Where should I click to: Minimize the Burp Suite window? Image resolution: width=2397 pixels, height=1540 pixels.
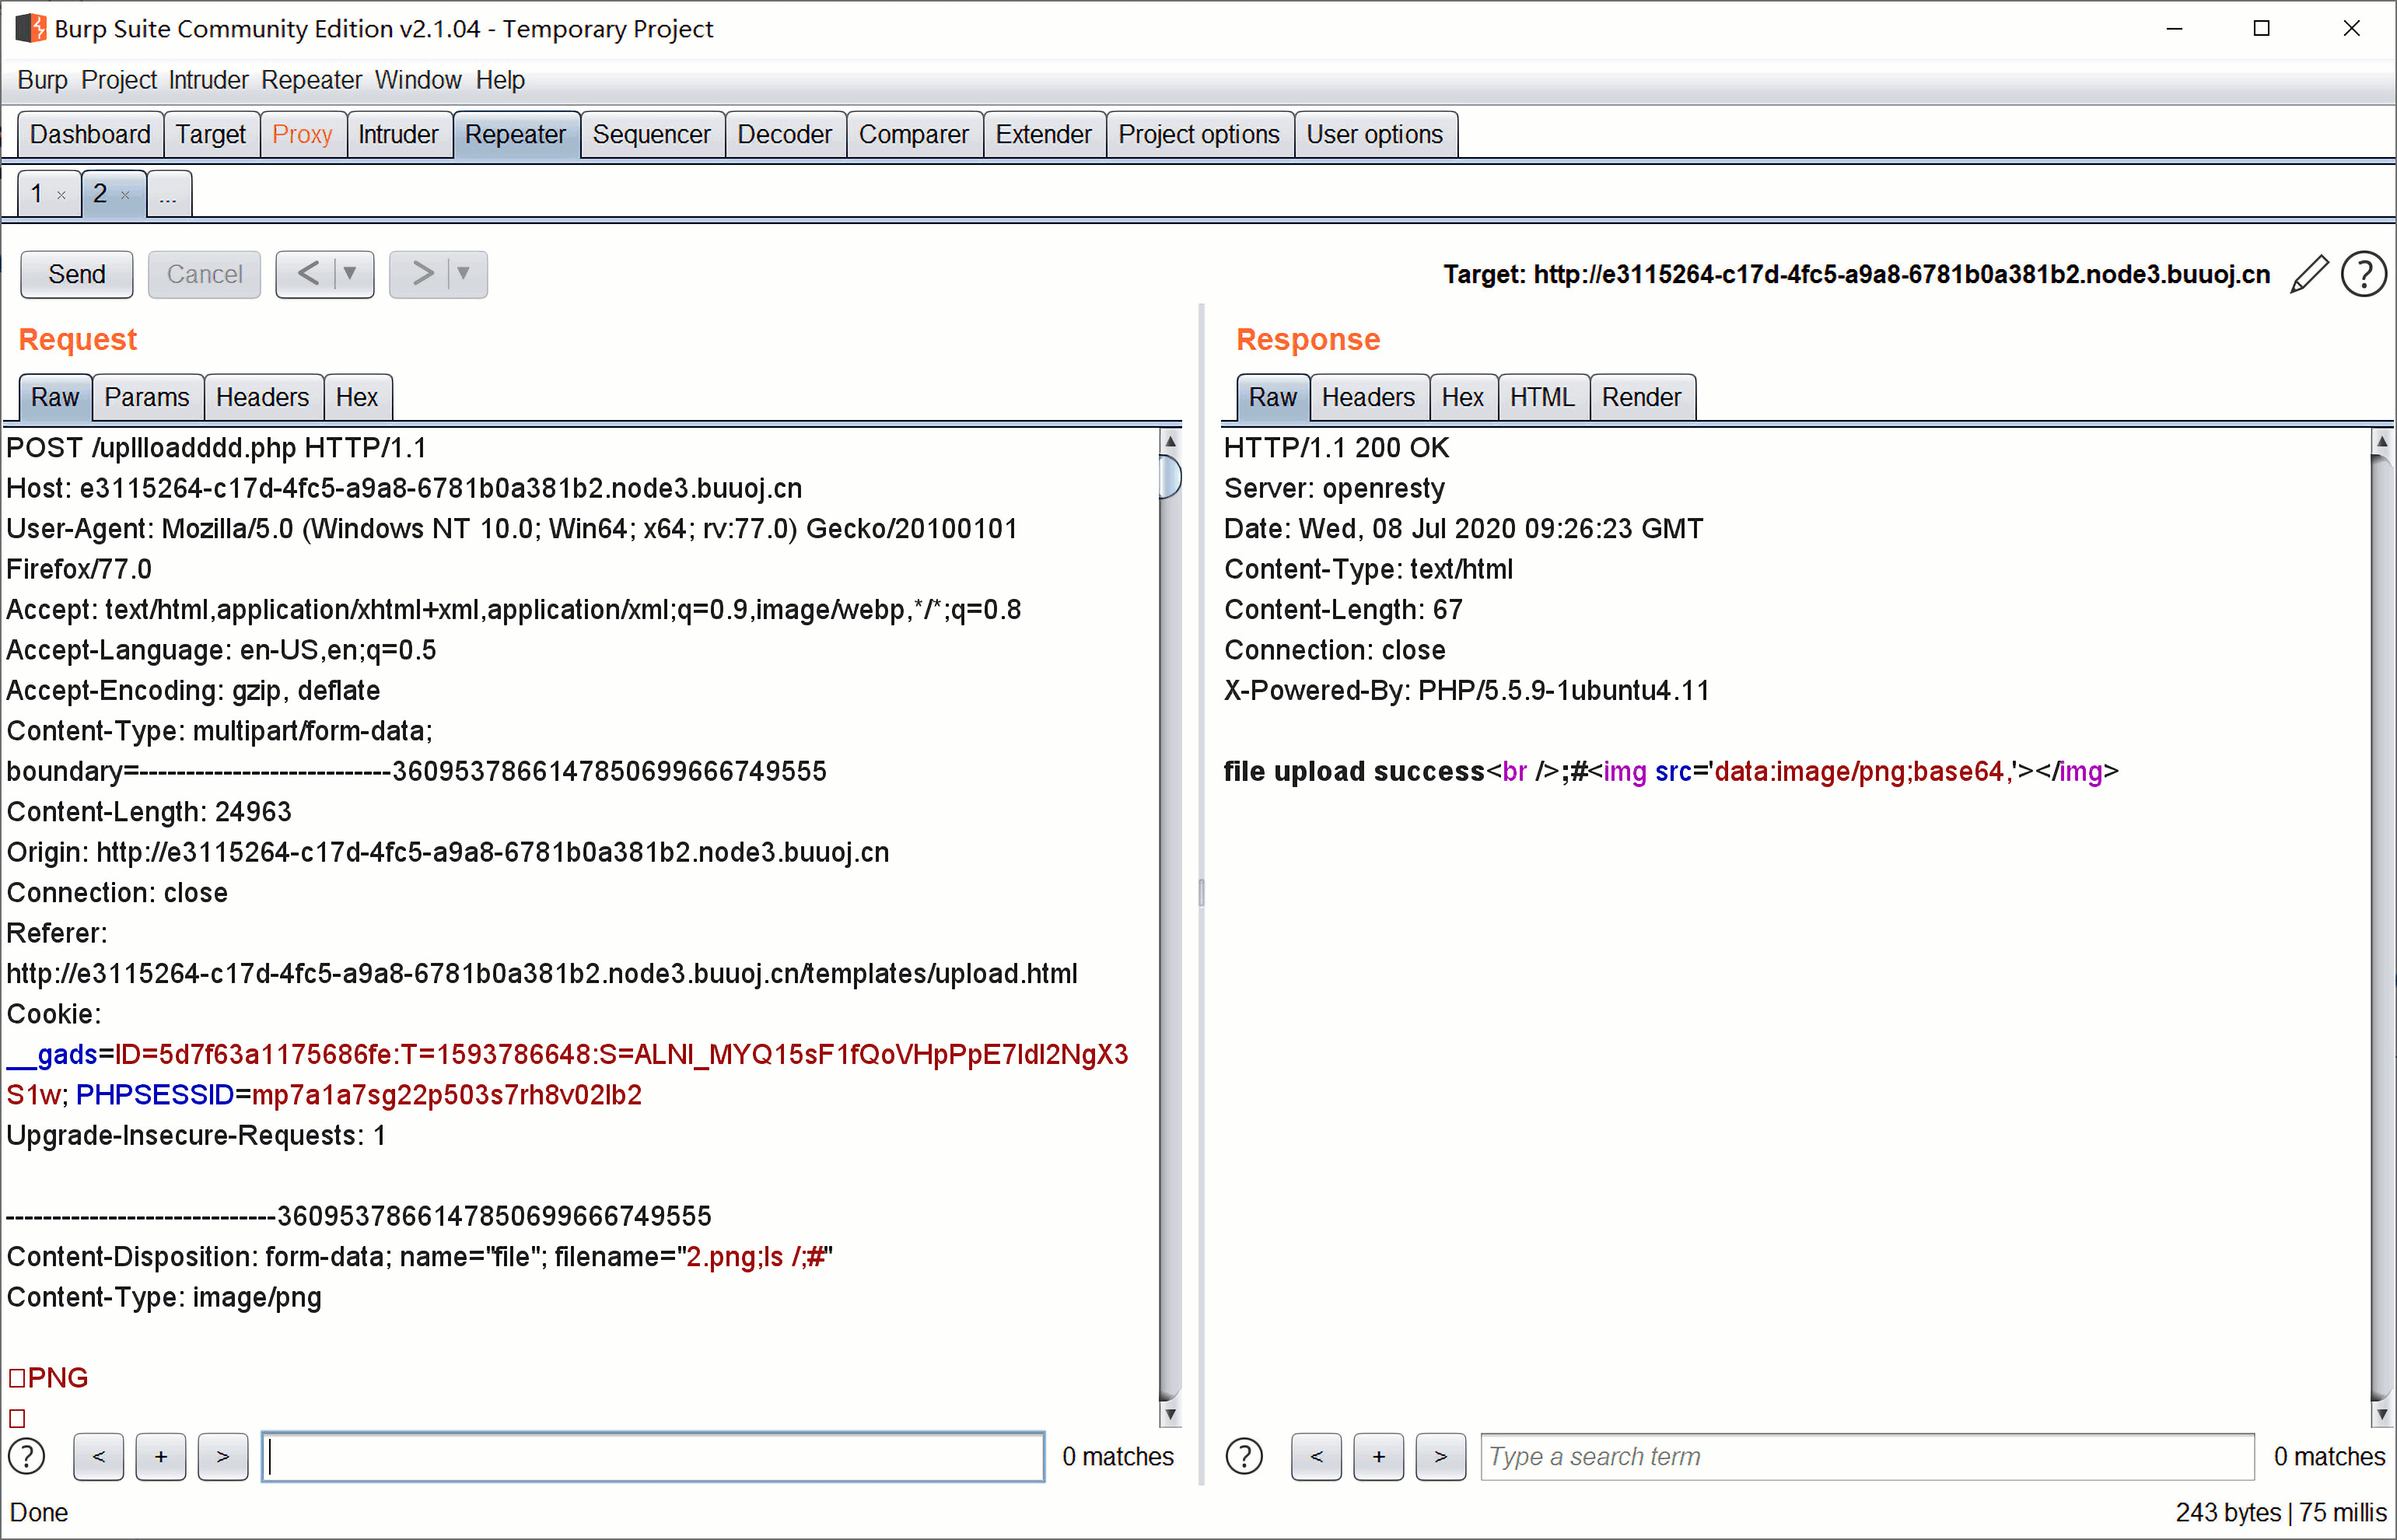[x=2174, y=28]
